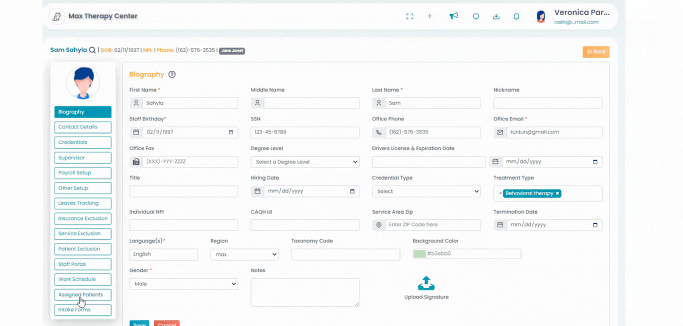Image resolution: width=683 pixels, height=326 pixels.
Task: Click the SSN input field
Action: (305, 132)
